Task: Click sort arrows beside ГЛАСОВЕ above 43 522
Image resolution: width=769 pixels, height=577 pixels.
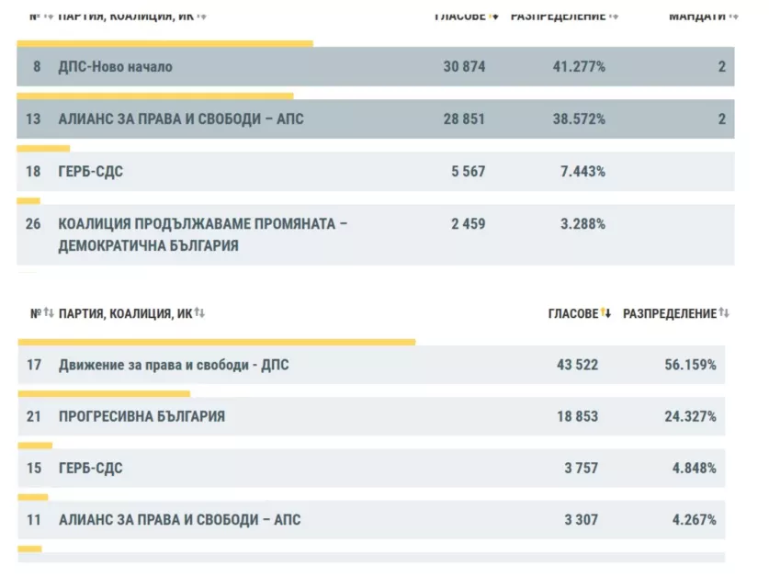Action: 606,313
